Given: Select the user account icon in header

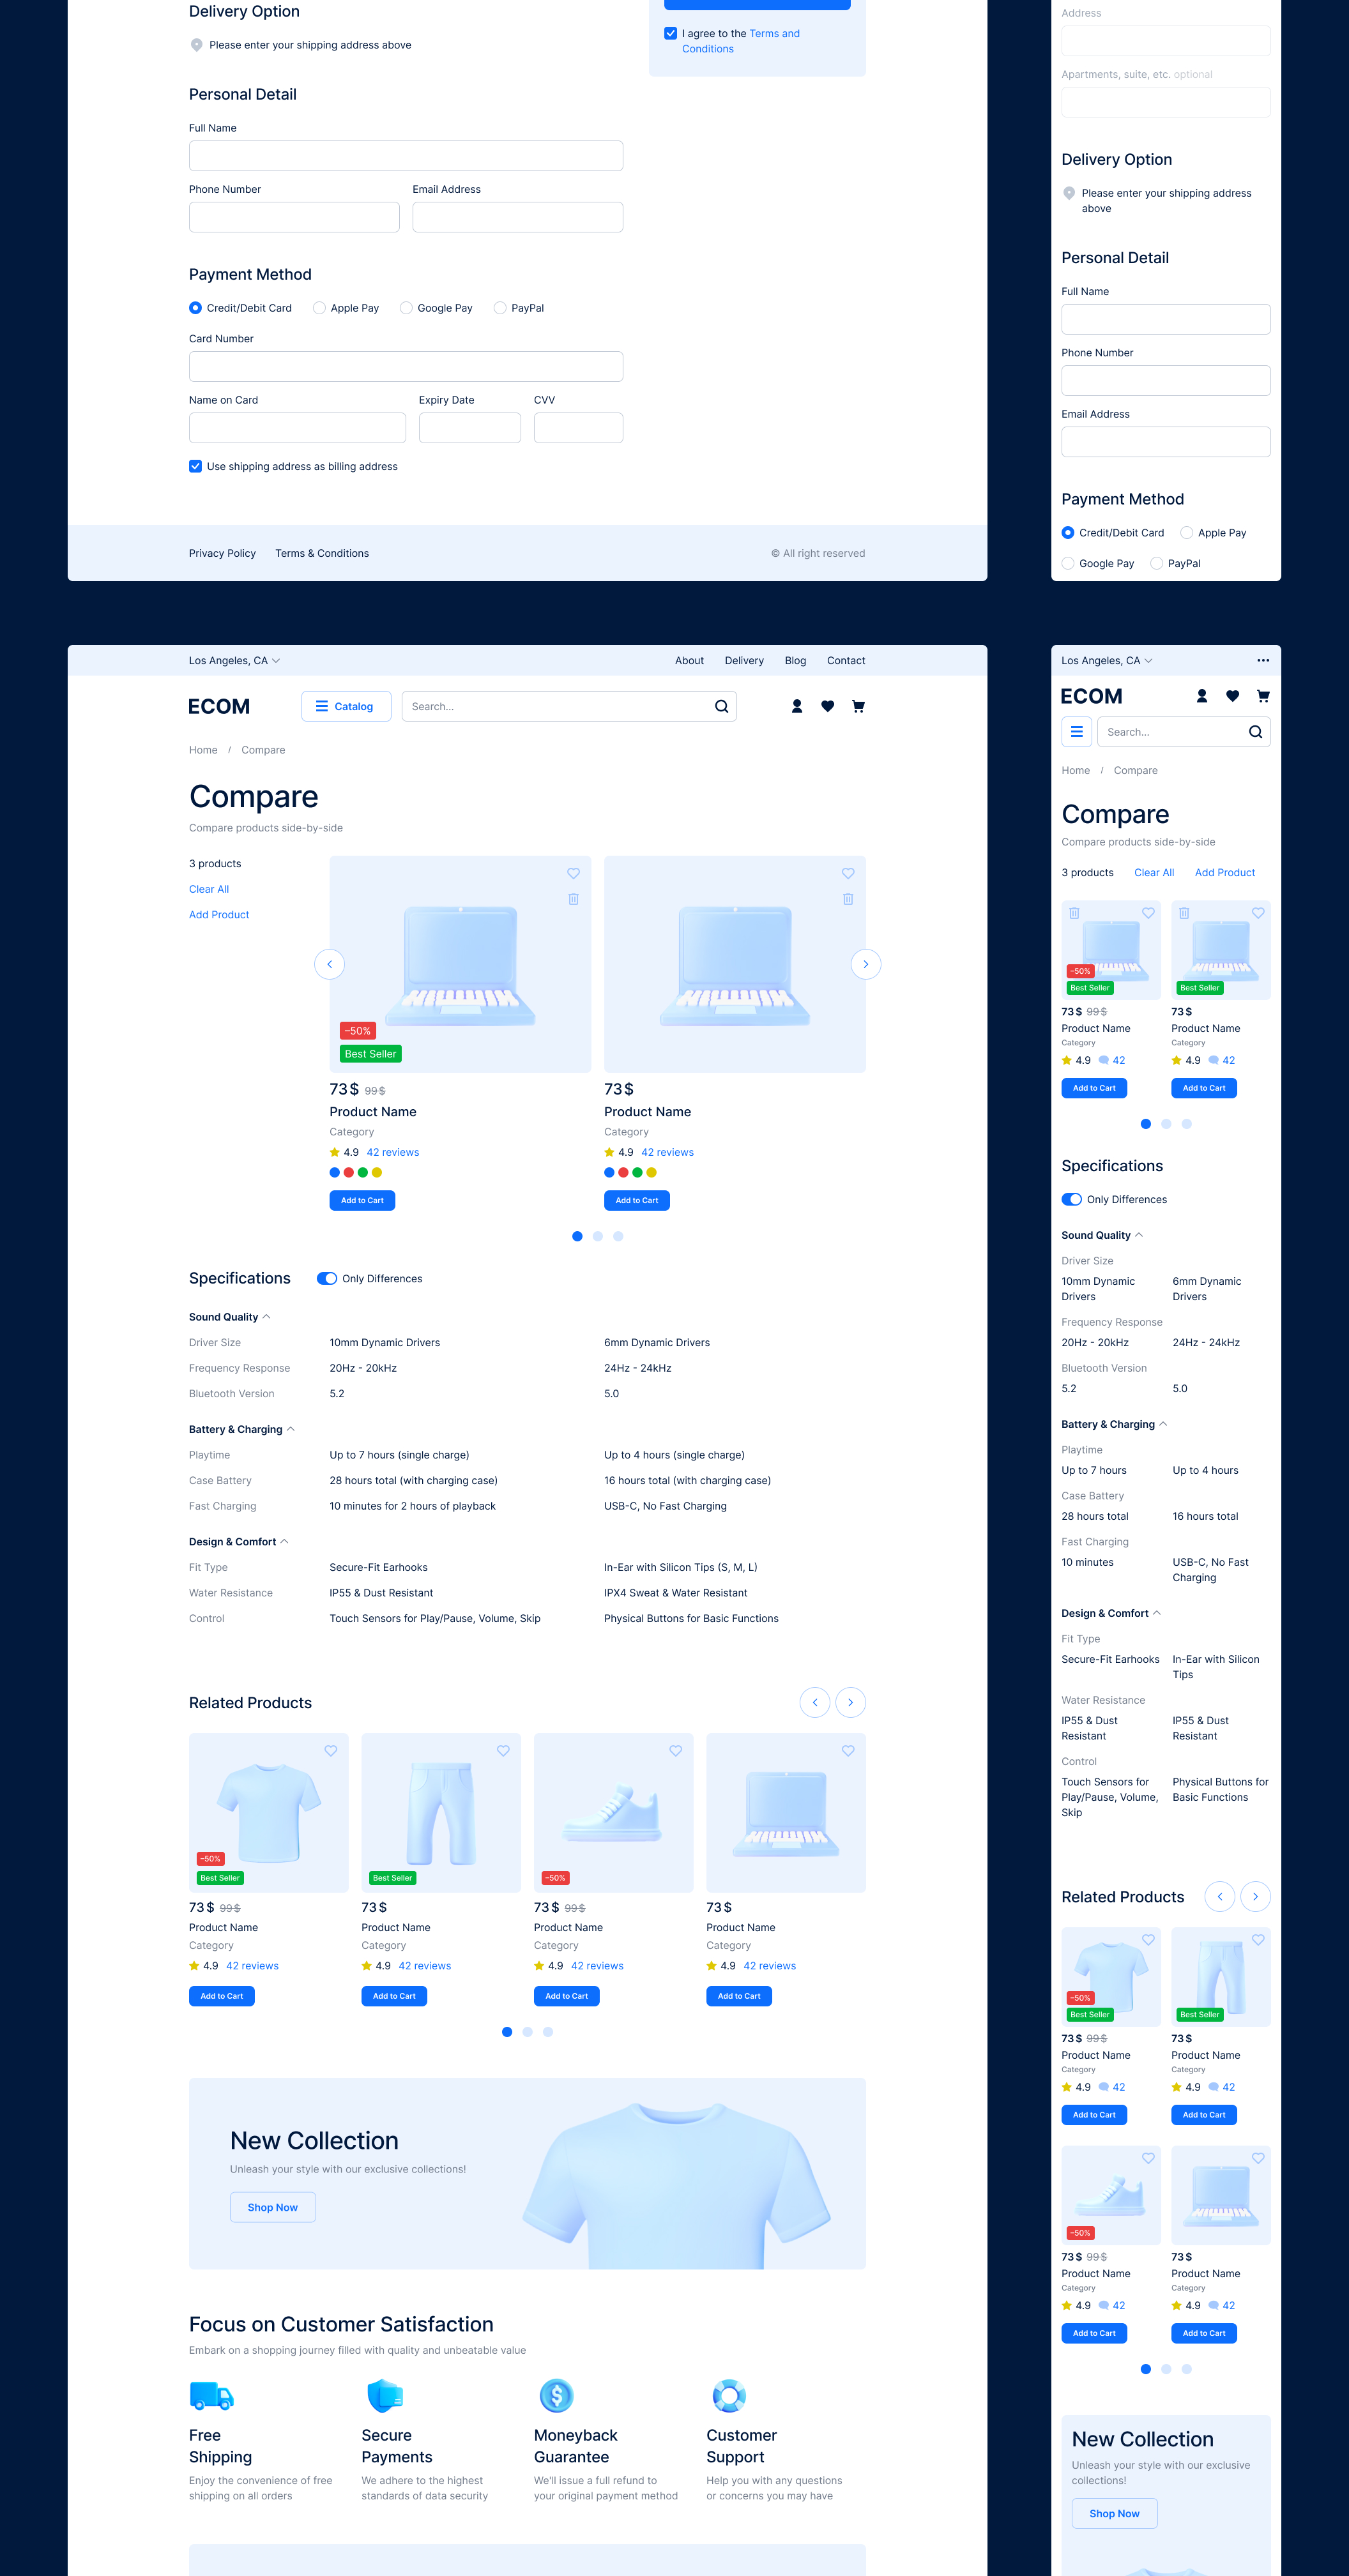Looking at the screenshot, I should pyautogui.click(x=797, y=706).
